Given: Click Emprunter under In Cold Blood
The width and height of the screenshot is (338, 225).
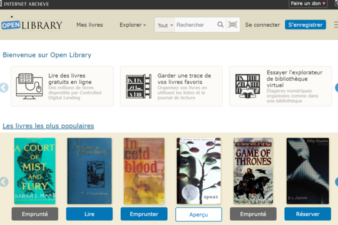Looking at the screenshot, I should click(144, 214).
